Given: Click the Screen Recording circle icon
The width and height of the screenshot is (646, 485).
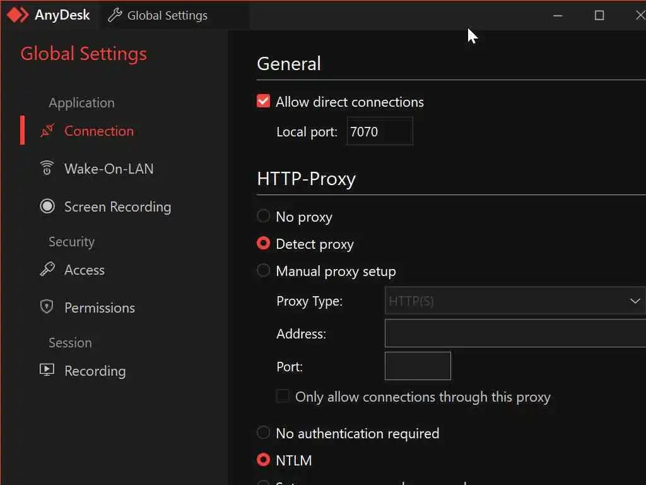Looking at the screenshot, I should 47,206.
